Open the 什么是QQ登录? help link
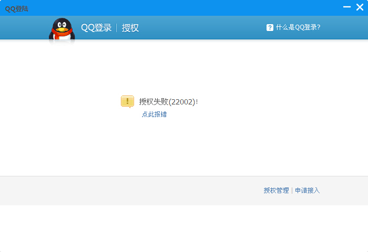The height and width of the screenshot is (252, 368). pyautogui.click(x=298, y=27)
